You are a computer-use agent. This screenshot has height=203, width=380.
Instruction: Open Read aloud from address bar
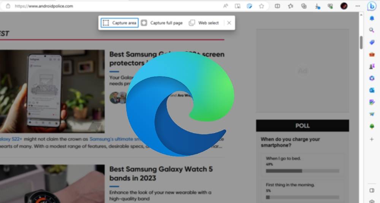(226, 6)
